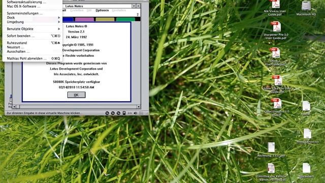Click OK in the Lotus Notes about dialog
This screenshot has width=325, height=183.
(x=76, y=95)
